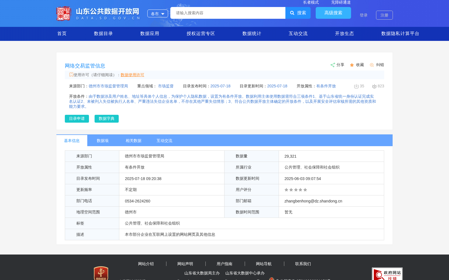Open 网站声明 footer link
Viewport: 449px width, 280px height.
185,264
